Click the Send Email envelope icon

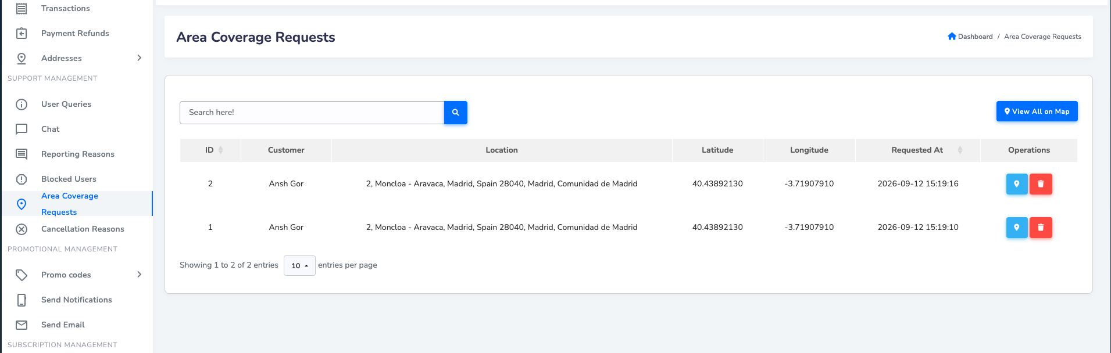tap(22, 325)
